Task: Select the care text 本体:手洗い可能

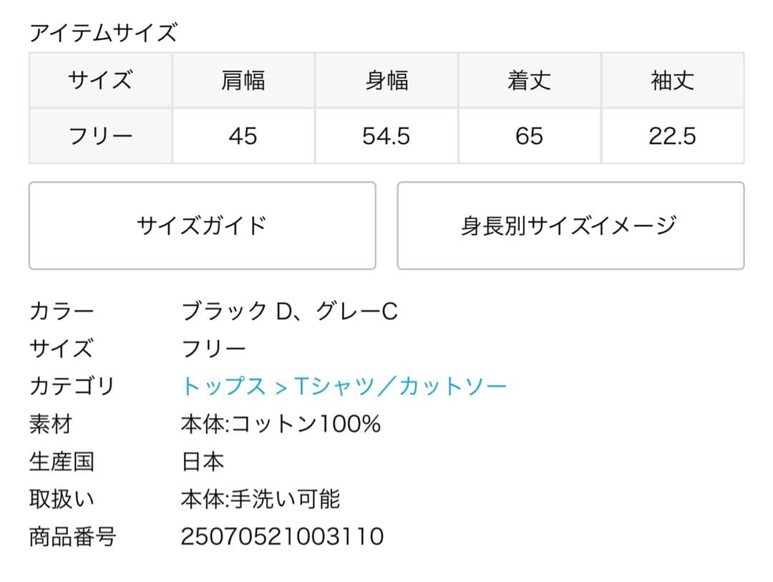Action: pos(261,499)
